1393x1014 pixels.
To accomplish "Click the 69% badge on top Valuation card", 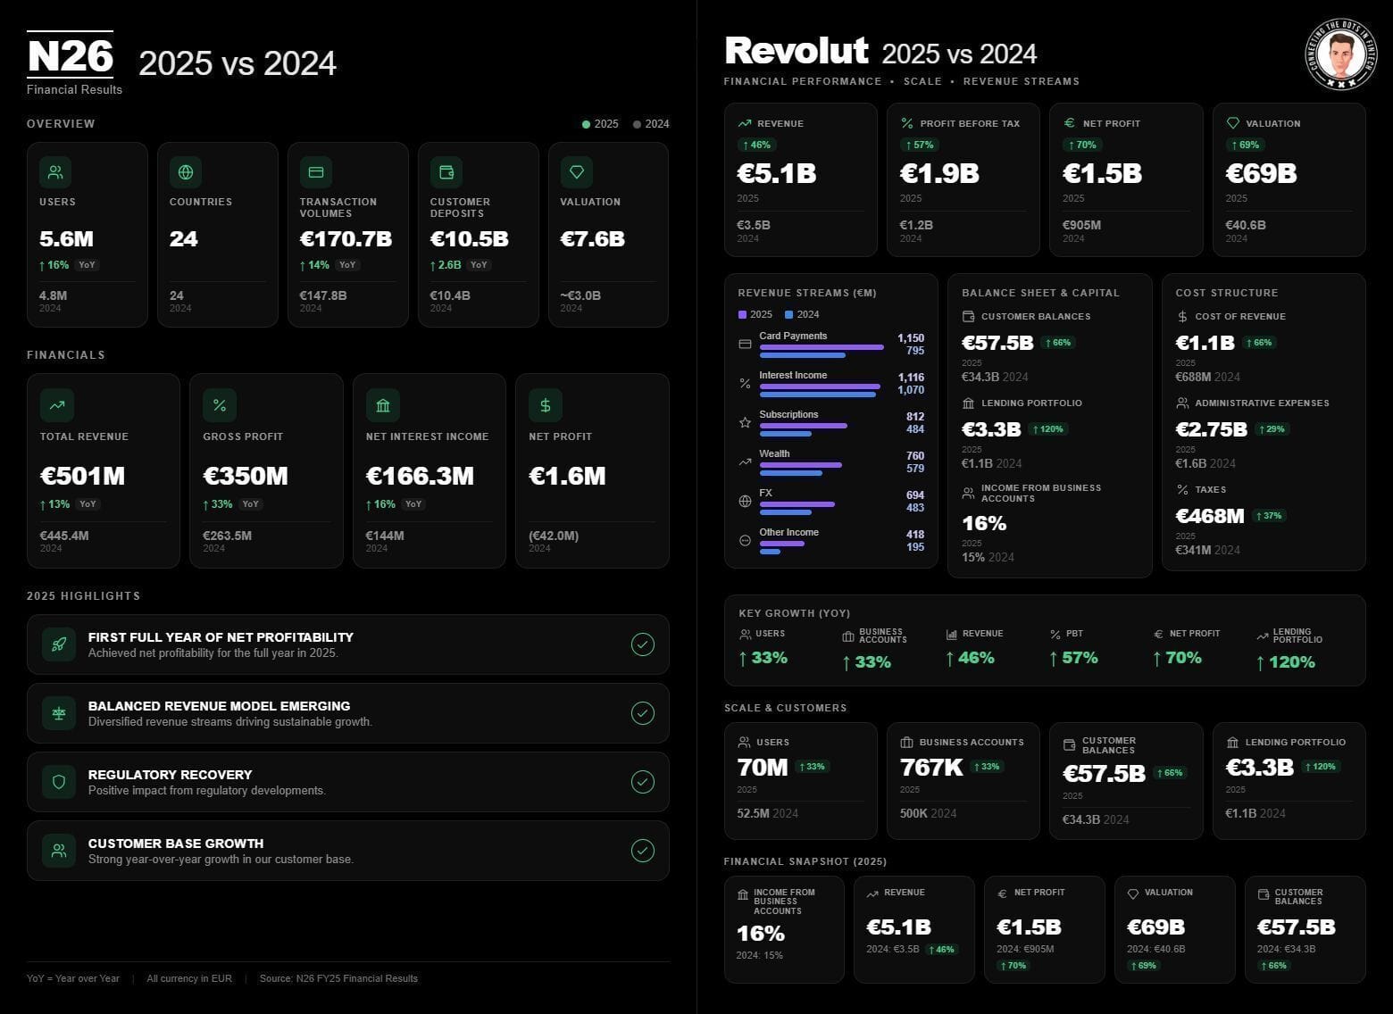I will pos(1245,145).
